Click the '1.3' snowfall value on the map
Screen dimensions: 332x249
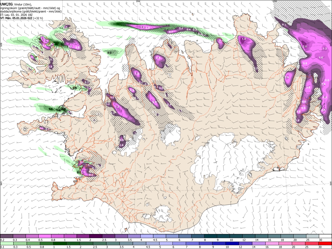tap(325, 49)
